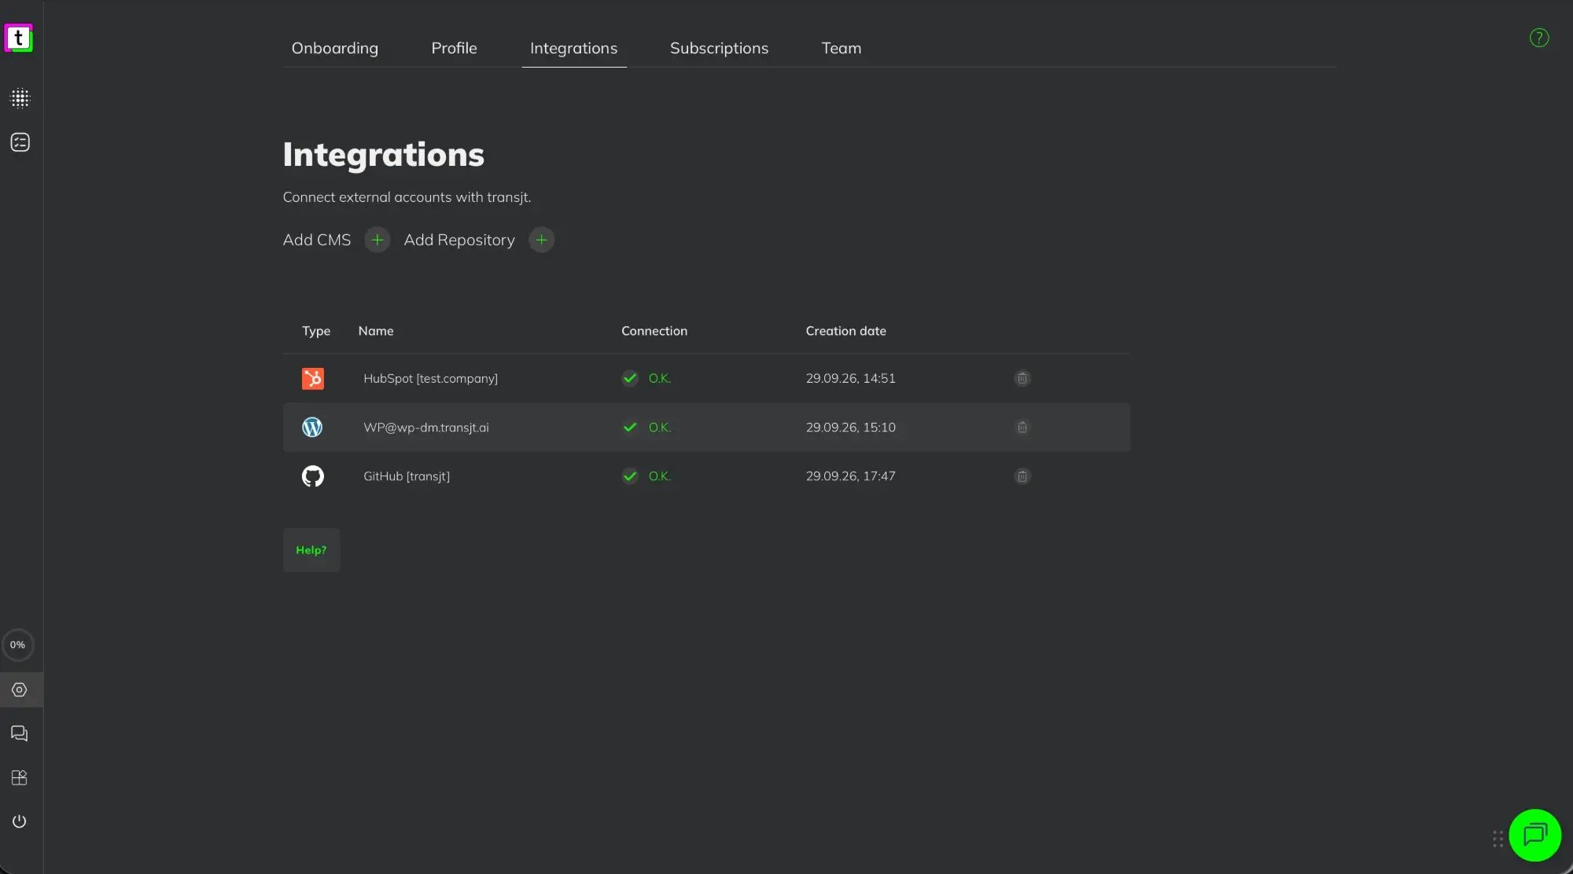Click the GitHub logo icon
The width and height of the screenshot is (1573, 874).
(x=312, y=476)
